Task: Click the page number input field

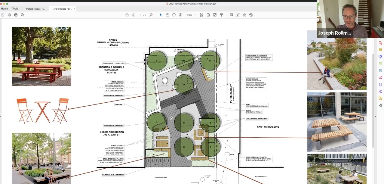Action: 140,15
